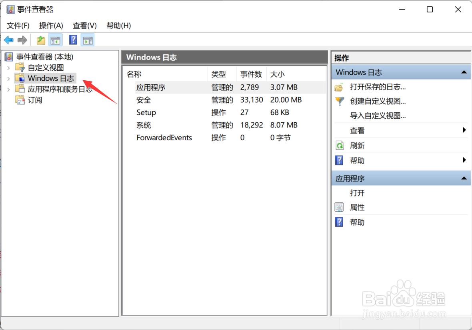
Task: Select 应用程序和服务日志 in the tree
Action: 60,89
